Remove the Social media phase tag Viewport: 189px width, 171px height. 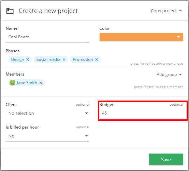point(64,60)
